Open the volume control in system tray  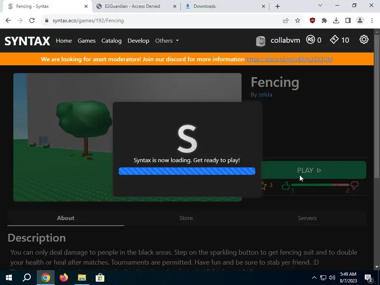[332, 278]
